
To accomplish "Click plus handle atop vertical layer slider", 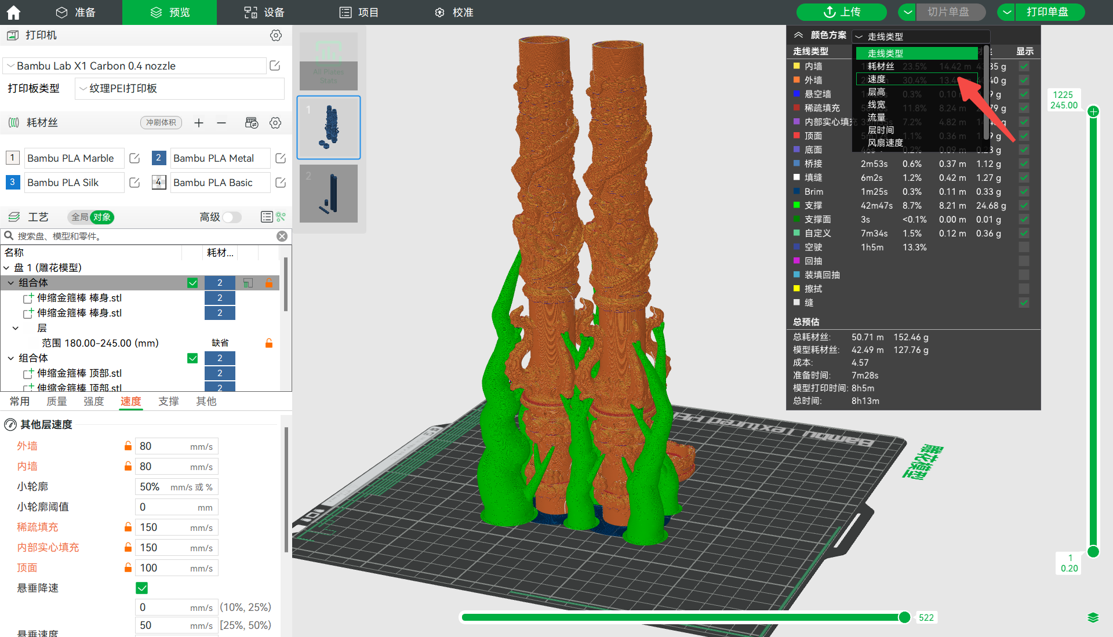I will pyautogui.click(x=1093, y=111).
